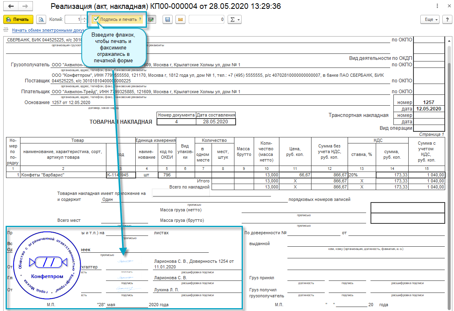454x311 pixels.
Task: Click the basis number cell 1257
Action: tap(429, 102)
